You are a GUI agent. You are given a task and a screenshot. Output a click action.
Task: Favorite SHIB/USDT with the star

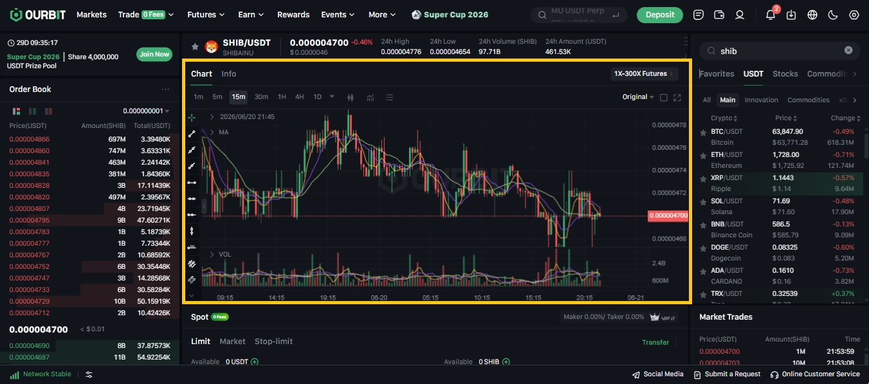point(195,47)
